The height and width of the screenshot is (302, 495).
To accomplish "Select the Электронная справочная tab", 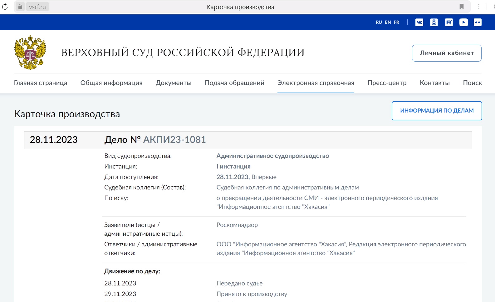I will tap(316, 83).
